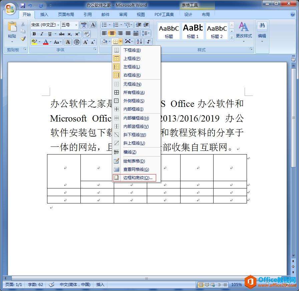Open 边框和底纹(O)... dialog
Image resolution: width=299 pixels, height=291 pixels.
[x=136, y=178]
